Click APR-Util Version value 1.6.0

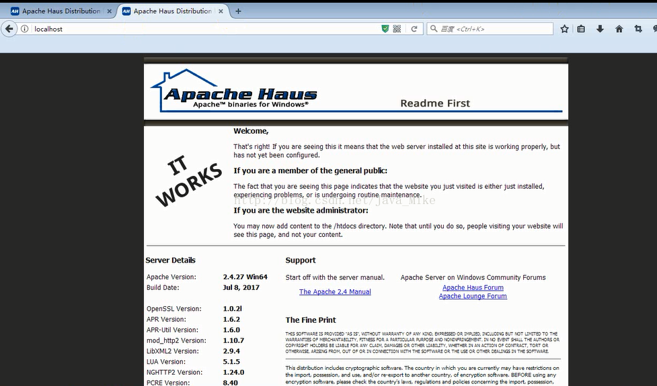click(x=231, y=330)
